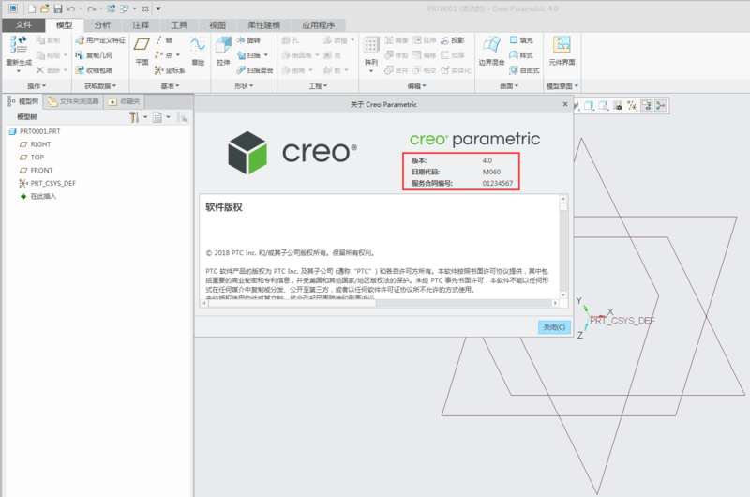Select the 旋转 (Revolve) tool
Screen dimensions: 750x497
coord(248,40)
